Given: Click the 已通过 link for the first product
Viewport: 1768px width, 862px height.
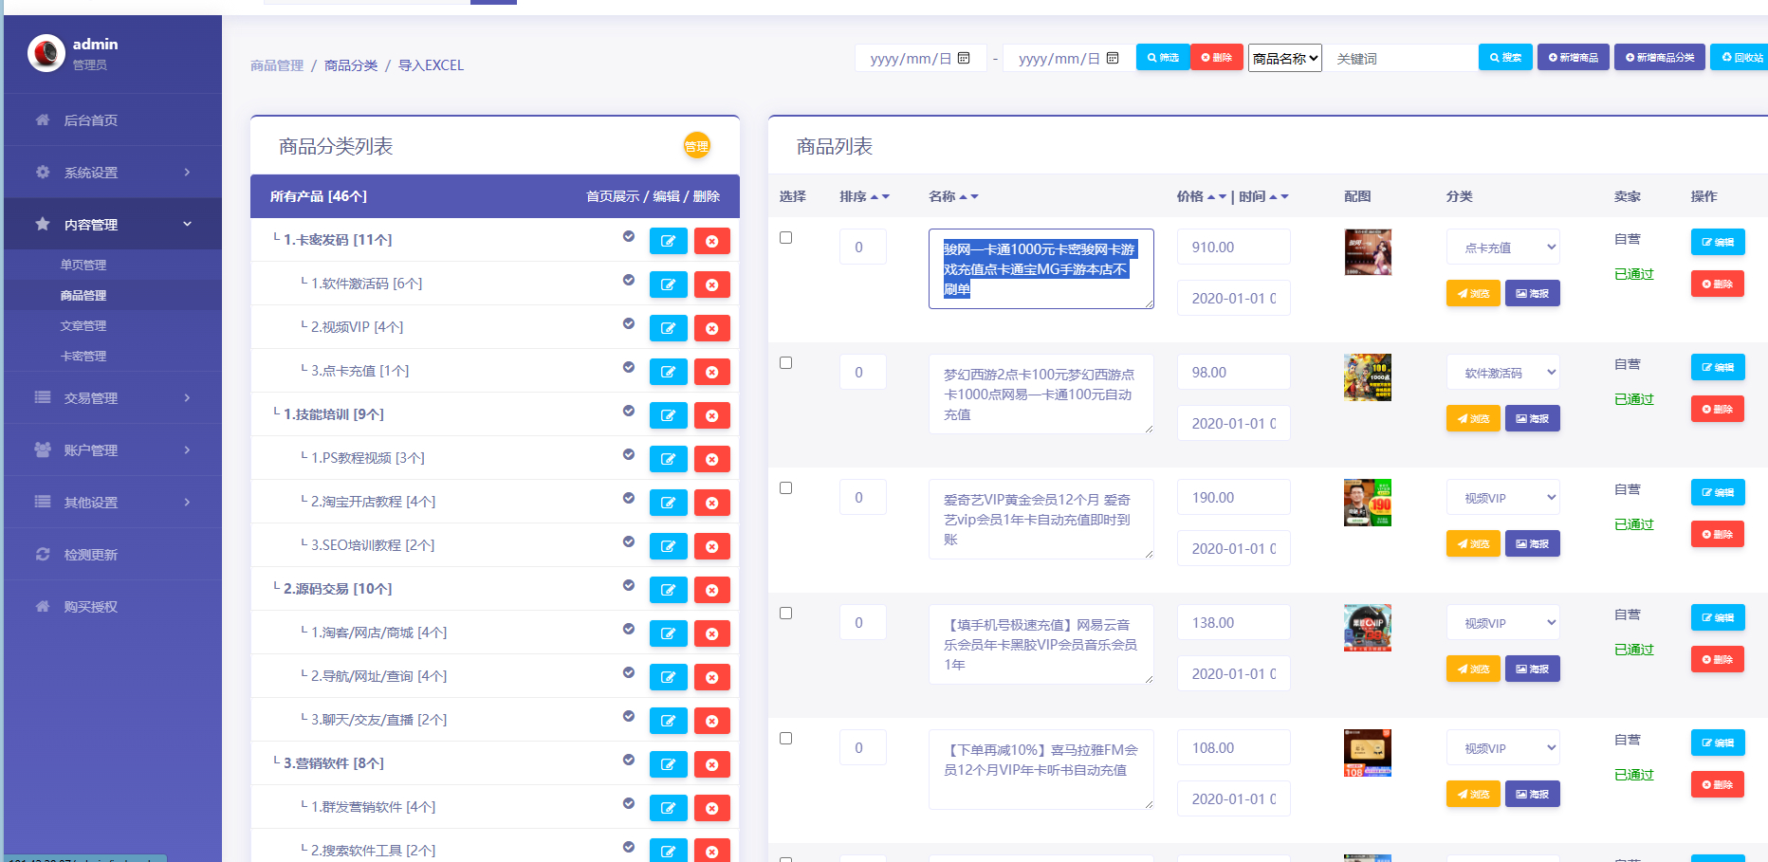Looking at the screenshot, I should click(1633, 273).
